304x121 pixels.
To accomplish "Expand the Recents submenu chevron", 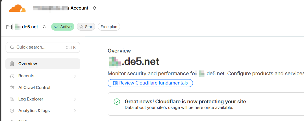I will (x=75, y=76).
